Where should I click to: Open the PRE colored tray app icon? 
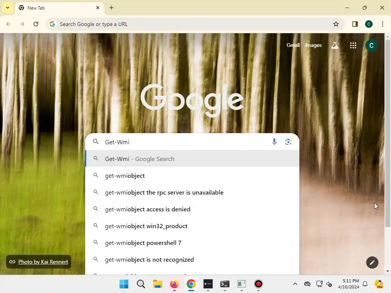click(379, 284)
